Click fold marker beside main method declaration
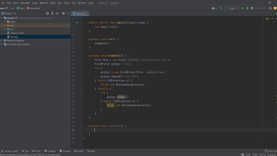 pos(82,23)
